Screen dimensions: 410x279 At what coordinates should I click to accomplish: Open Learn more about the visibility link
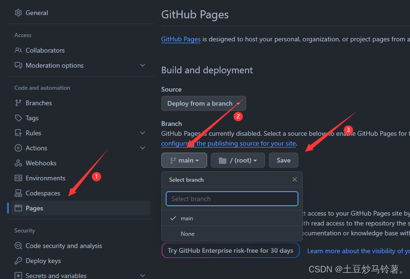(x=359, y=251)
